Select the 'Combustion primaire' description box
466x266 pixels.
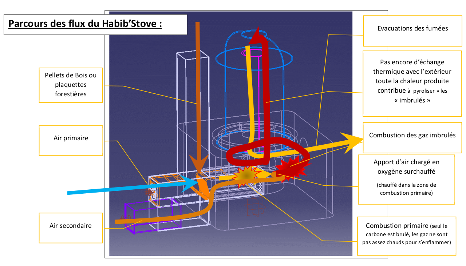pos(406,236)
